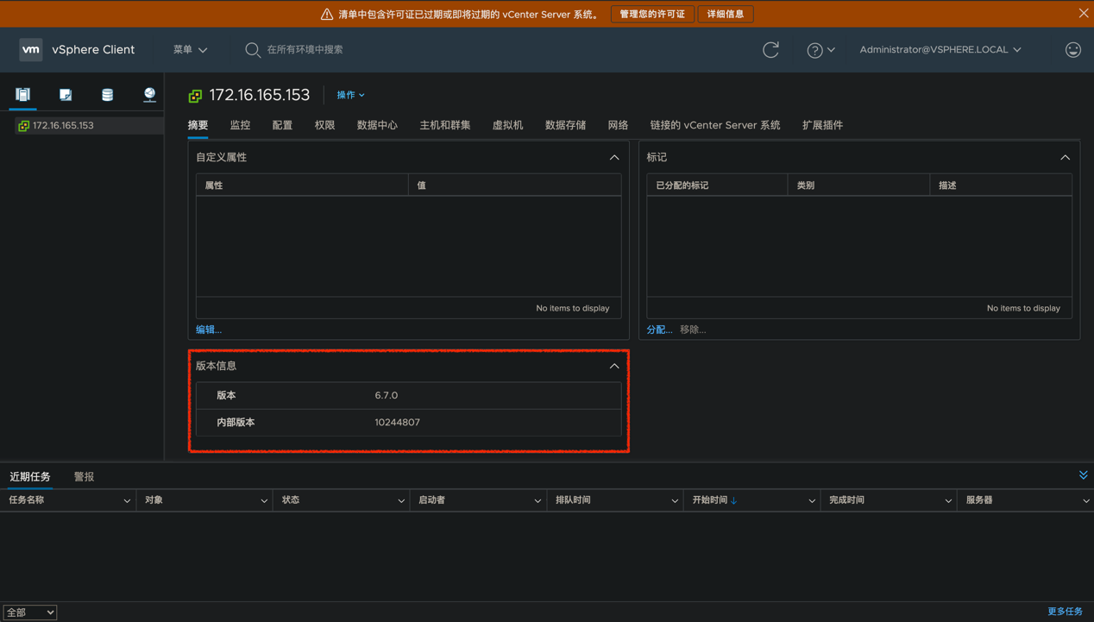This screenshot has height=622, width=1094.
Task: Click the vSphere Client title text
Action: (x=93, y=50)
